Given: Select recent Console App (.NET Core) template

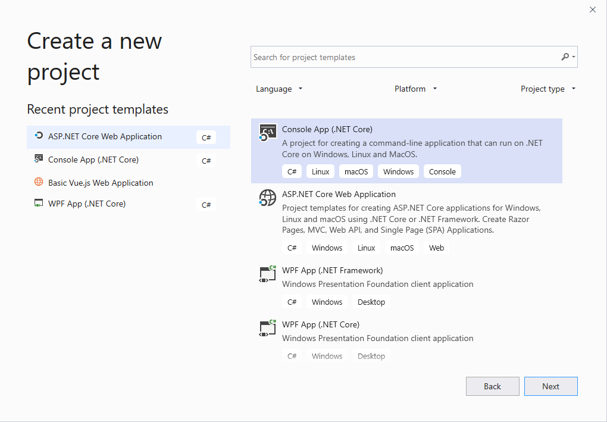Looking at the screenshot, I should [x=129, y=160].
